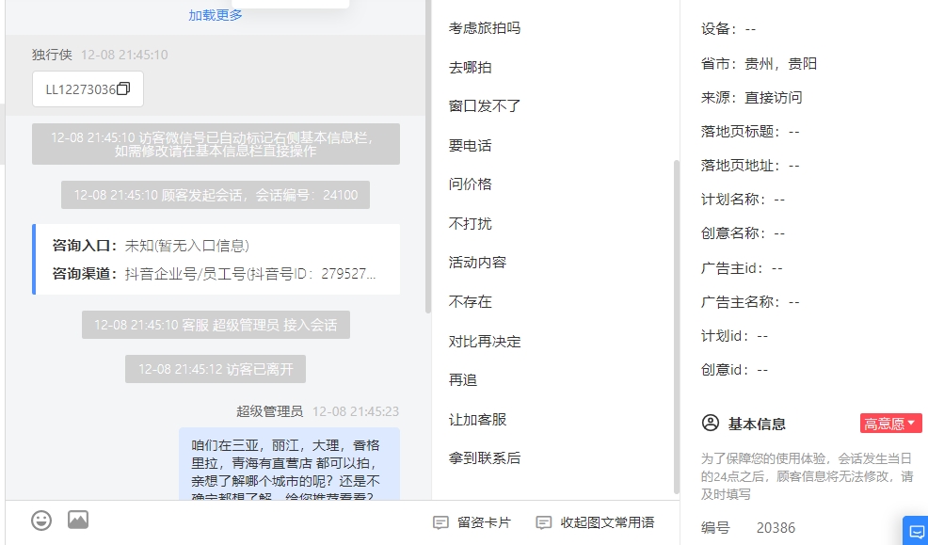Open the image upload button
The width and height of the screenshot is (928, 545).
tap(78, 521)
